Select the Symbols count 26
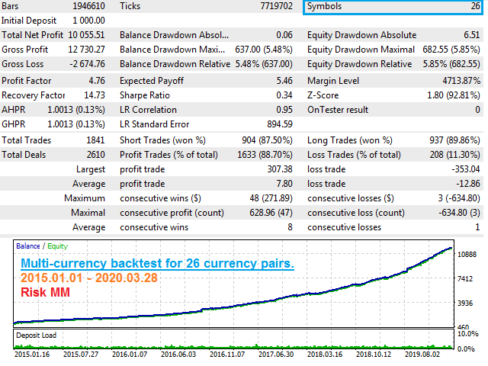Image resolution: width=488 pixels, height=366 pixels. 476,6
